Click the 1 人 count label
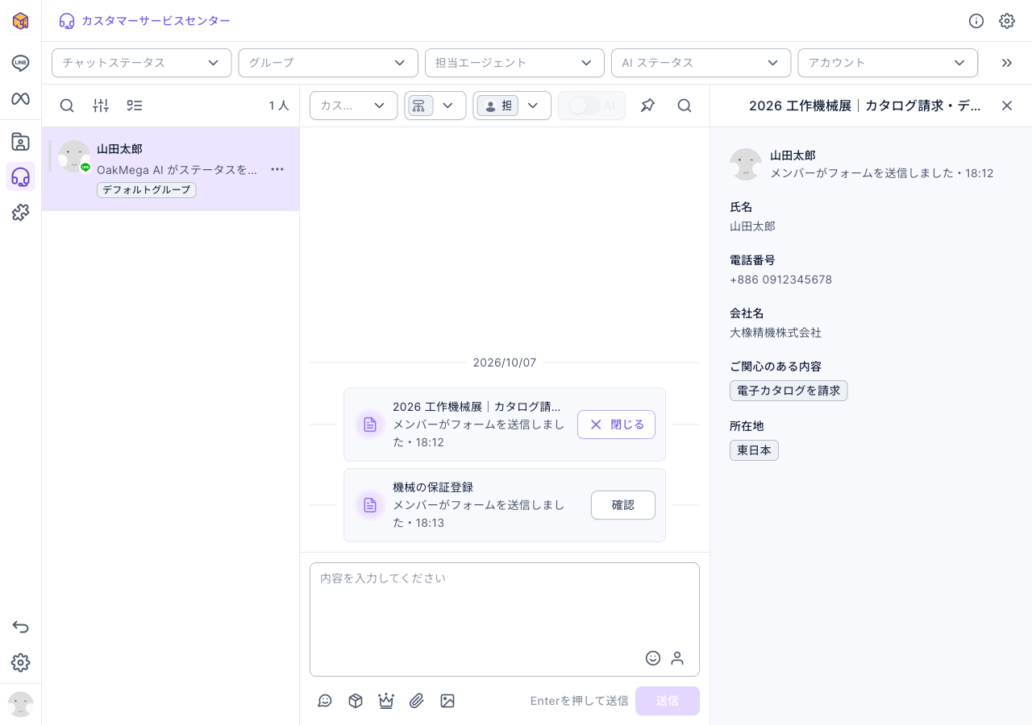Viewport: 1032px width, 725px height. [x=279, y=106]
